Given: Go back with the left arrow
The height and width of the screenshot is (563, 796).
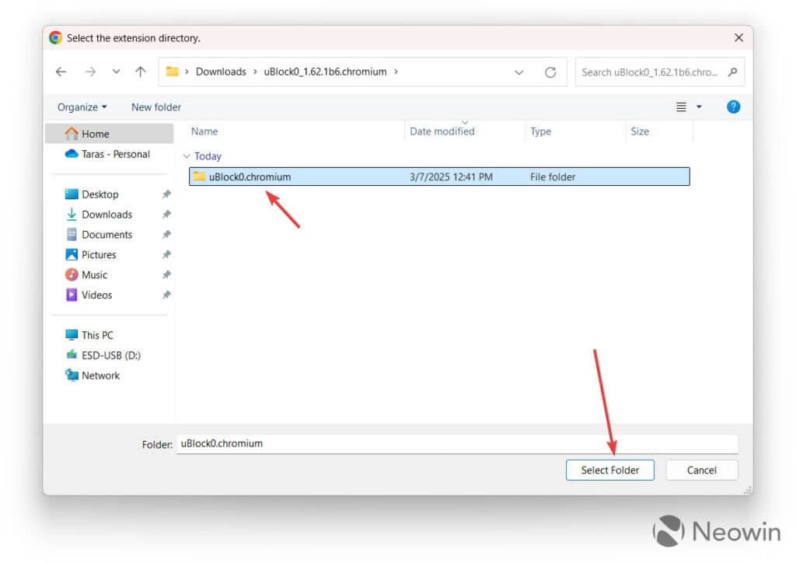Looking at the screenshot, I should (61, 72).
